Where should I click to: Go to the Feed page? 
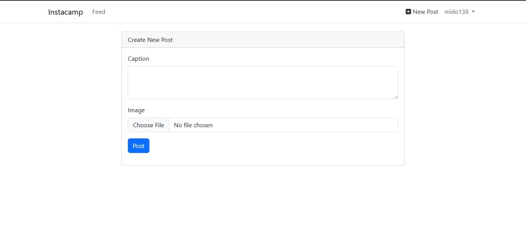99,12
